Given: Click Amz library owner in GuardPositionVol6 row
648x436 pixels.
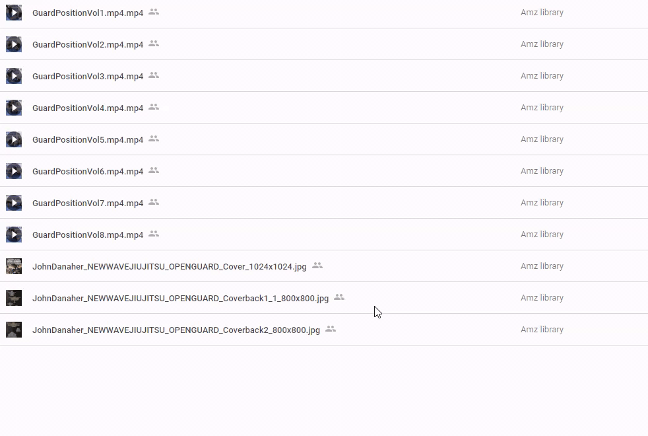Looking at the screenshot, I should (542, 171).
